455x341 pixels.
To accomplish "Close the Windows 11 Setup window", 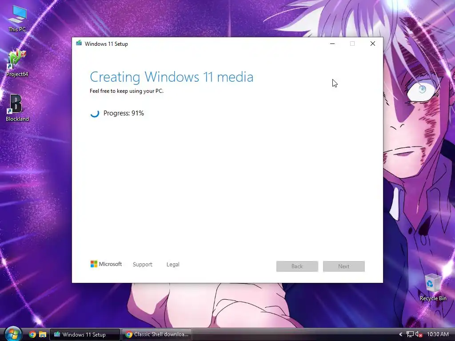I will click(x=373, y=44).
